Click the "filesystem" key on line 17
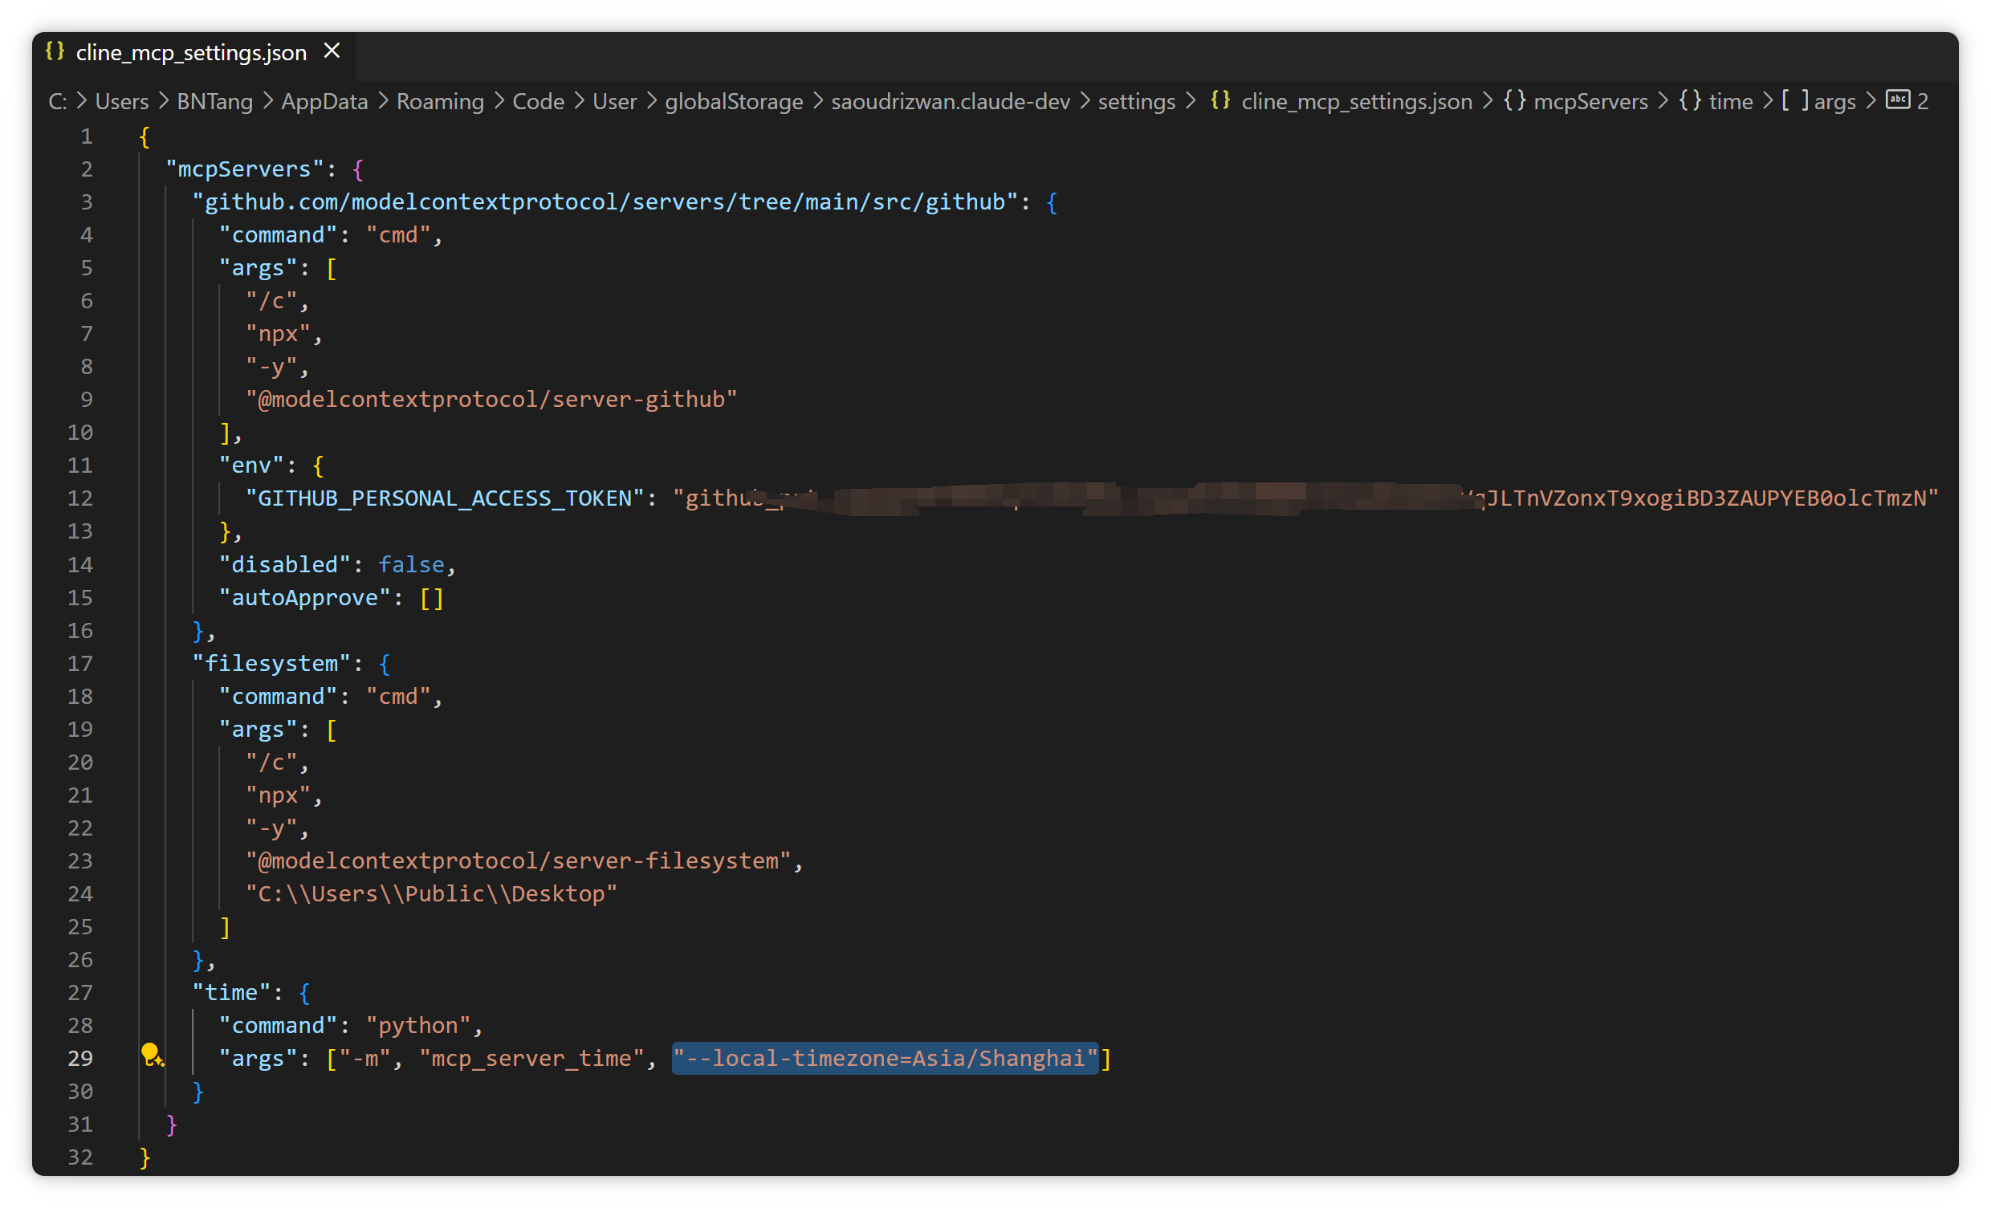The image size is (1991, 1208). pyautogui.click(x=271, y=663)
